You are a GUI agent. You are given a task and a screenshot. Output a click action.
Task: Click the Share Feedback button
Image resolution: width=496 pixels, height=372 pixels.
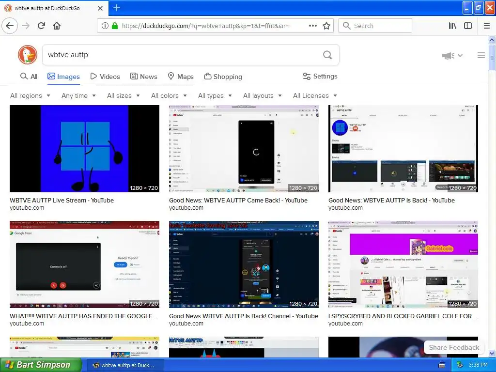tap(454, 347)
